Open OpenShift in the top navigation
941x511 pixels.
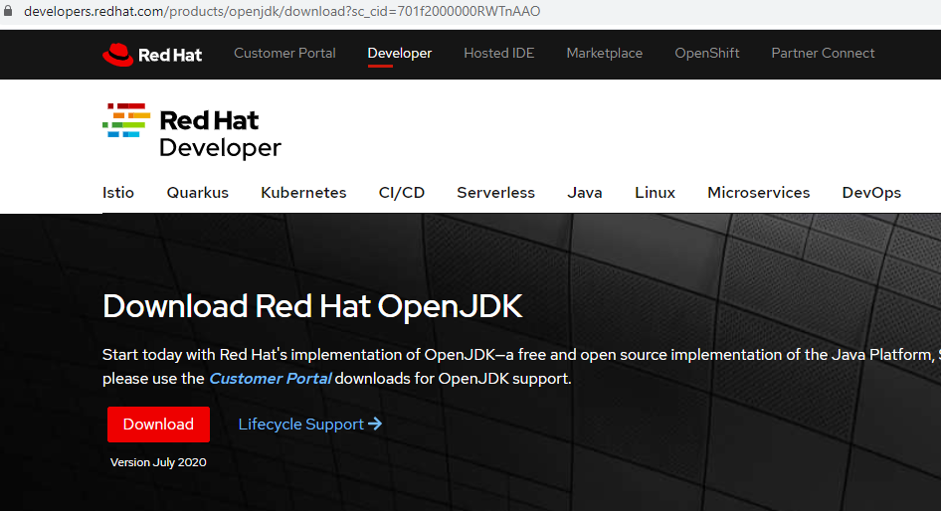tap(707, 53)
